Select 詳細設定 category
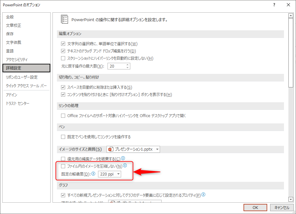 tap(27, 68)
